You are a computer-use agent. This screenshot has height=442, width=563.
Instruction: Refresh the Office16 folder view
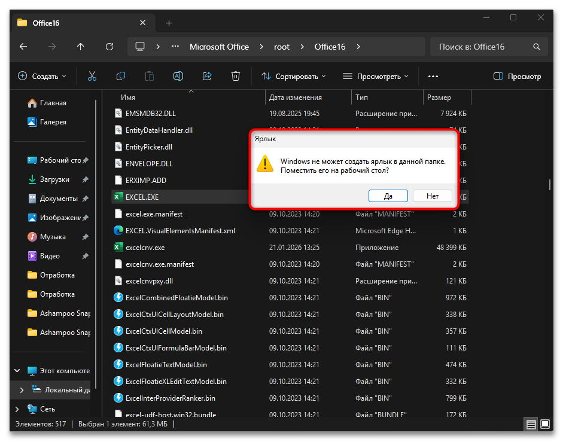pos(109,47)
